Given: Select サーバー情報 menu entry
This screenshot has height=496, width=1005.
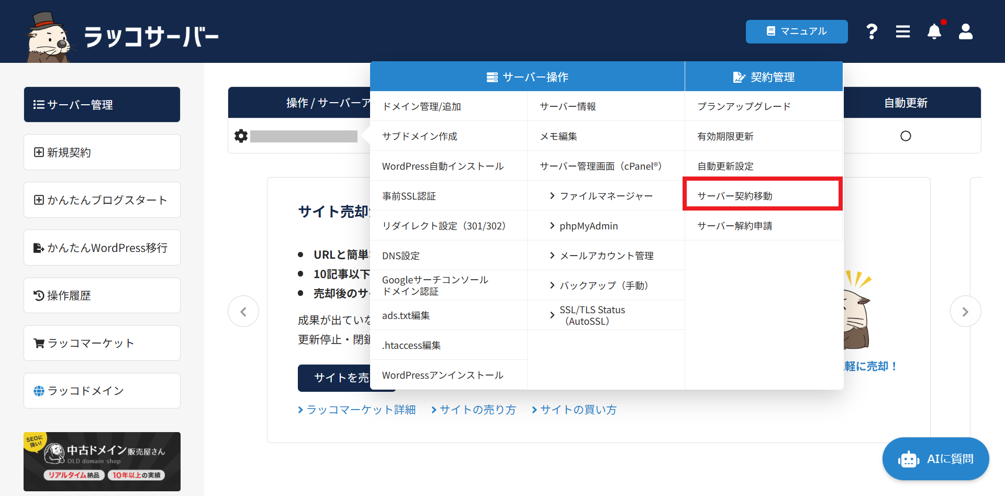Looking at the screenshot, I should click(606, 106).
